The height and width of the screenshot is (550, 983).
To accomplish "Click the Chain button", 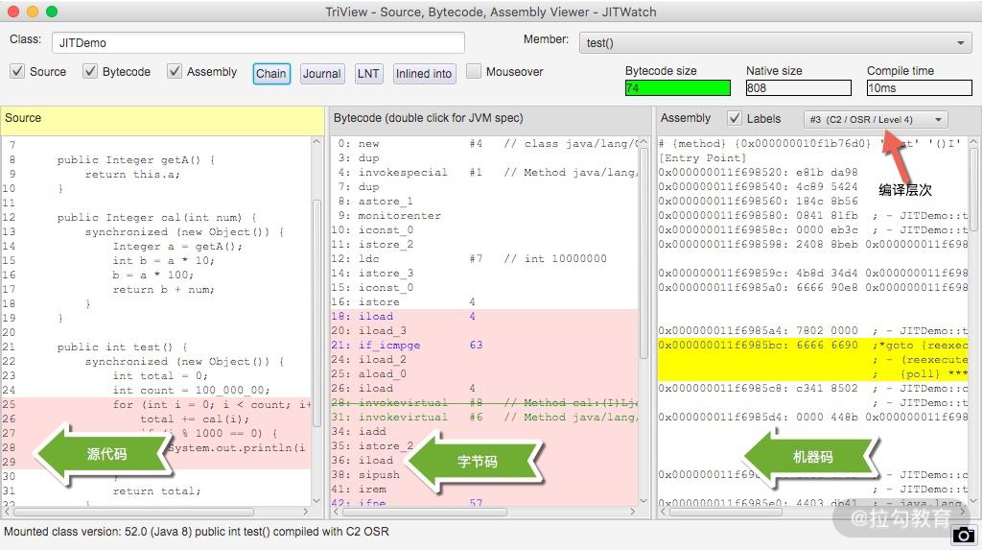I will click(x=271, y=74).
